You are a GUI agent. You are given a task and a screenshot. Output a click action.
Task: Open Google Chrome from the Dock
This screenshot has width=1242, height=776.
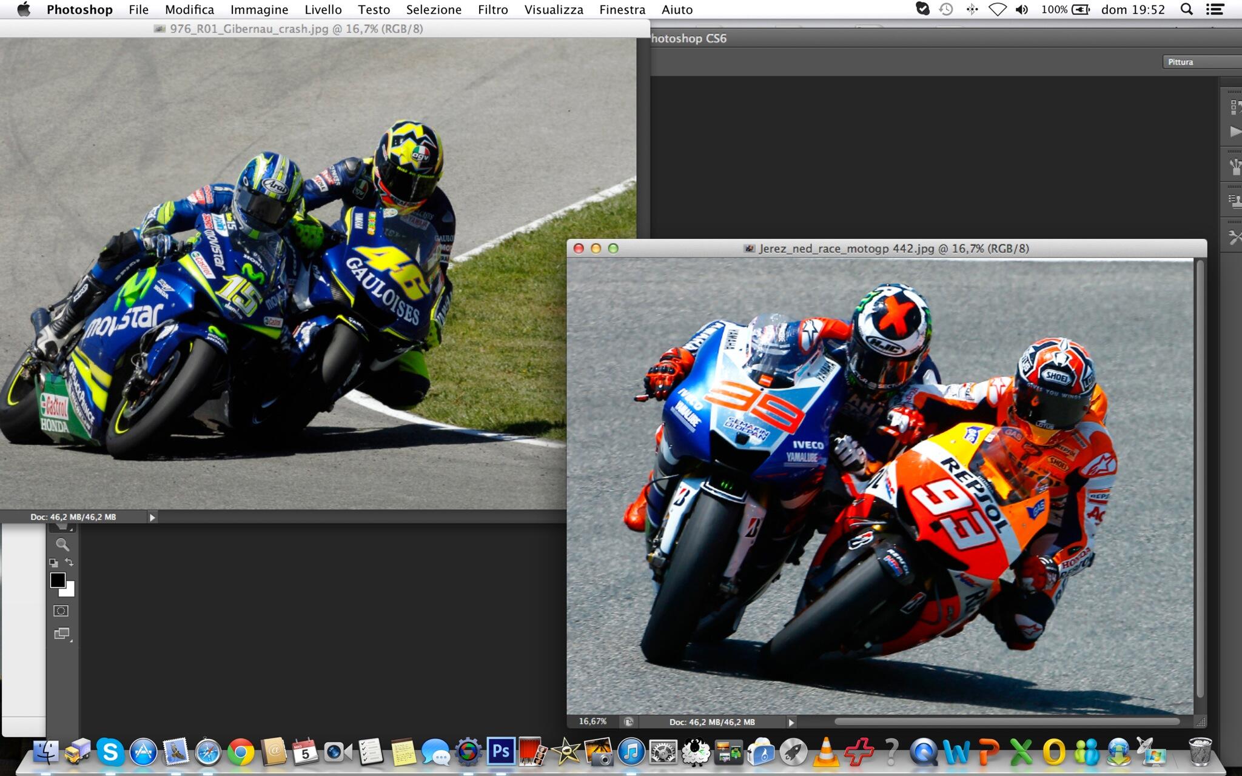pyautogui.click(x=241, y=752)
